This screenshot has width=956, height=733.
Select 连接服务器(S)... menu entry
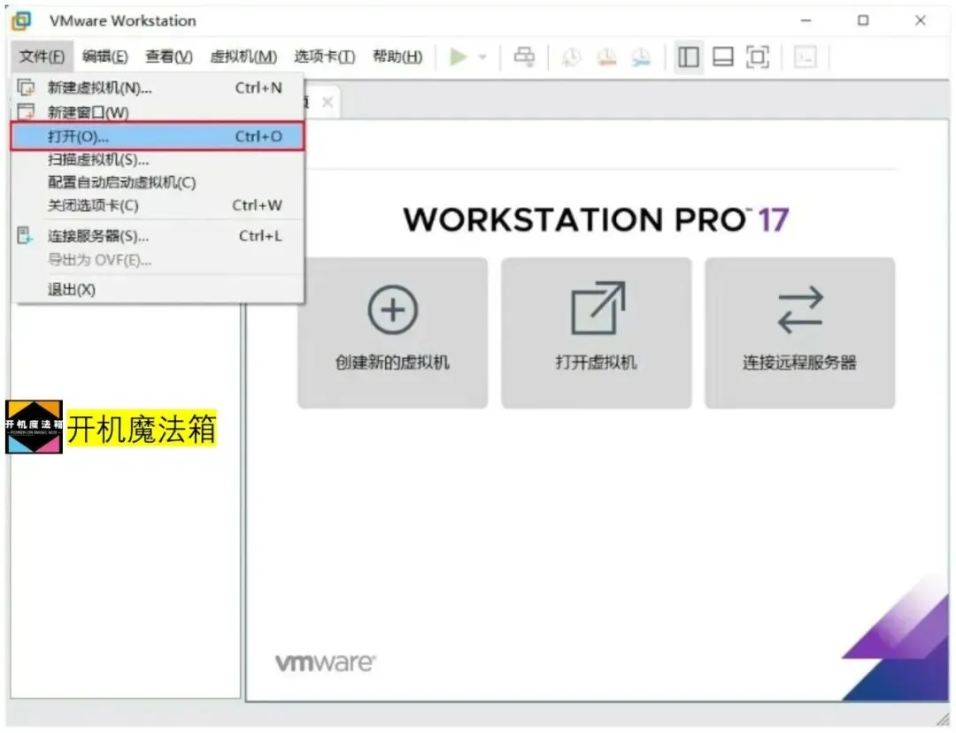point(158,235)
